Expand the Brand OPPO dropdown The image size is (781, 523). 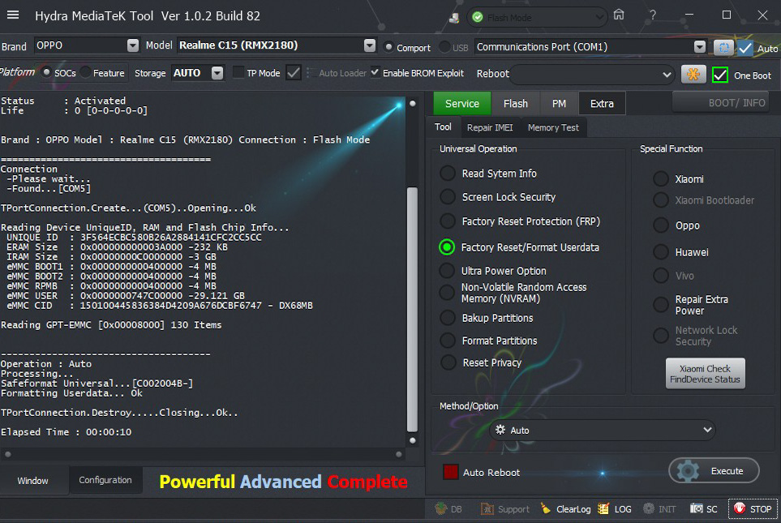click(x=133, y=46)
